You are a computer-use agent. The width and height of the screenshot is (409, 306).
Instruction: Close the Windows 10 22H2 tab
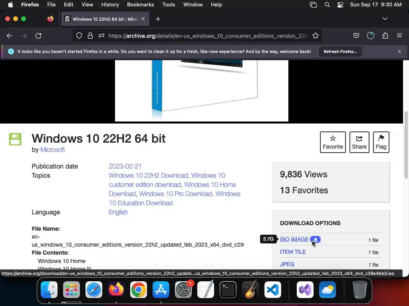pos(143,19)
